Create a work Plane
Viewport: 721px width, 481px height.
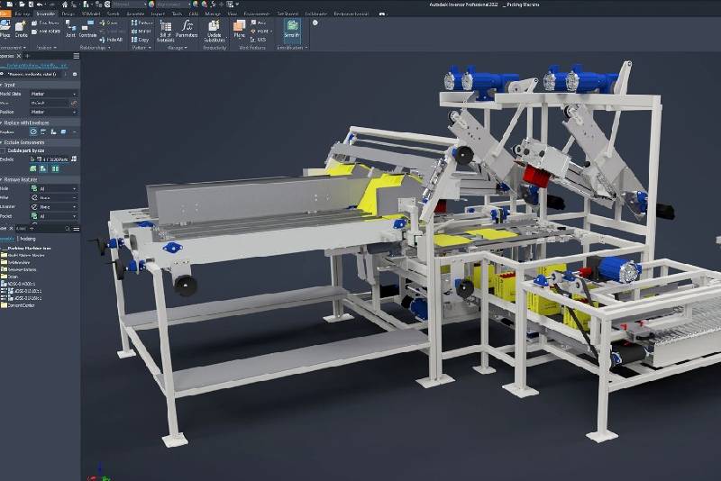pos(239,29)
